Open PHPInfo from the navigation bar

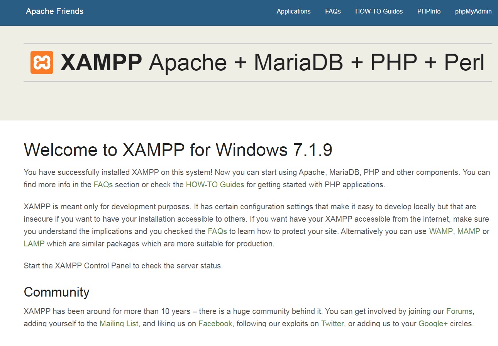(x=429, y=12)
